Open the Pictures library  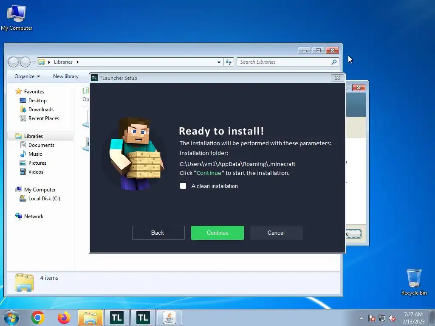[37, 163]
